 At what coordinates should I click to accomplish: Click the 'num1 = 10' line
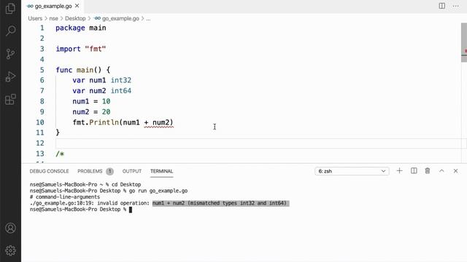click(91, 101)
